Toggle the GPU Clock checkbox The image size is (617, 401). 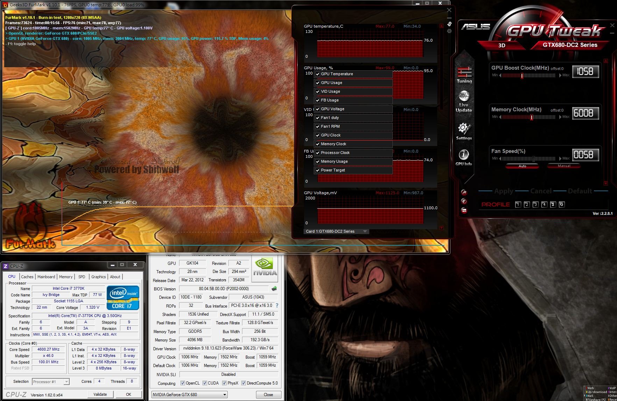318,135
